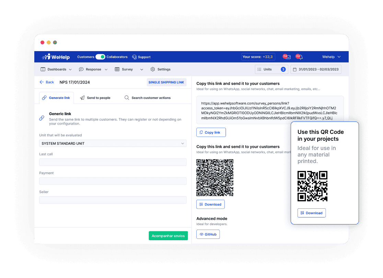Switch to the Send to people tab
Screen dimensions: 383x278
95,97
